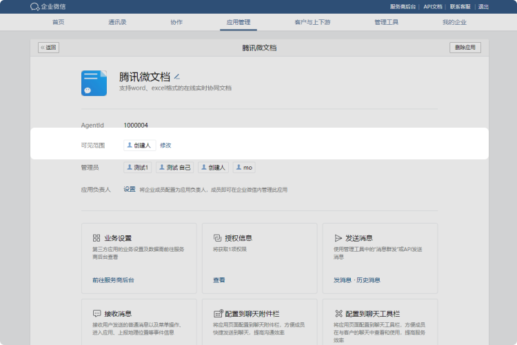Image resolution: width=517 pixels, height=345 pixels.
Task: Open the 首页 tab
Action: coord(59,22)
